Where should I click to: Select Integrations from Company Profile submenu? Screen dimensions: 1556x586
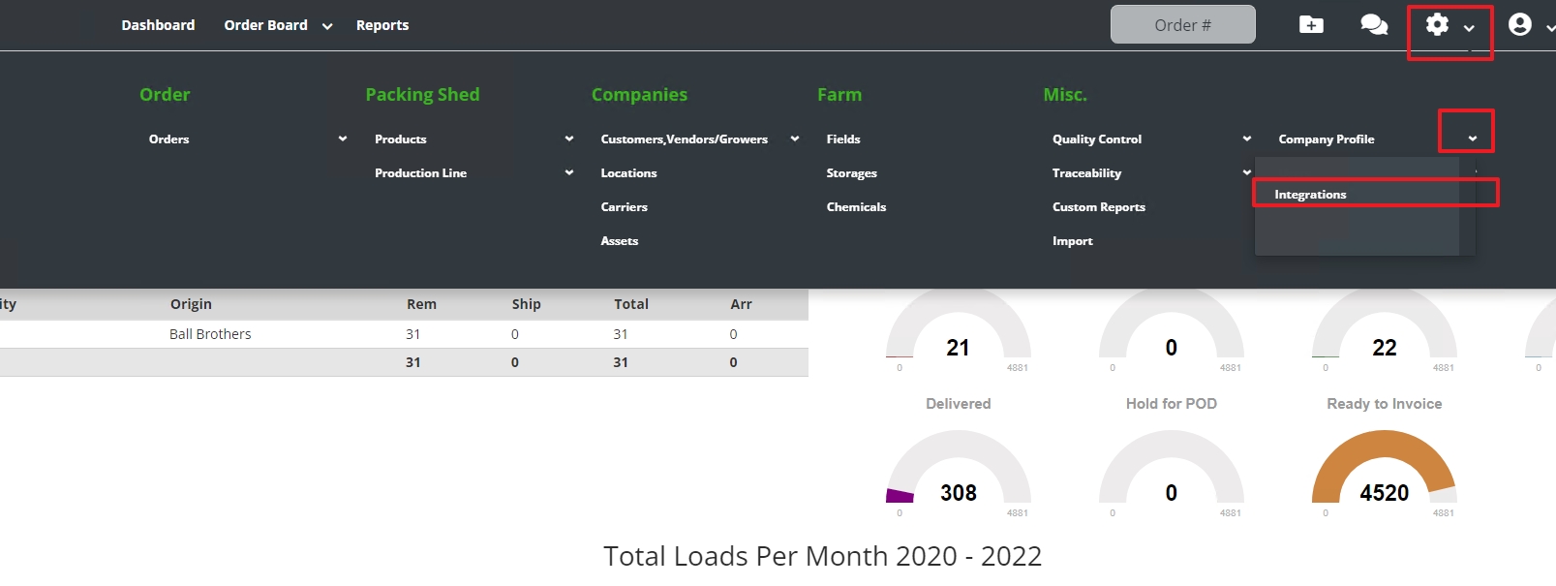[x=1310, y=195]
